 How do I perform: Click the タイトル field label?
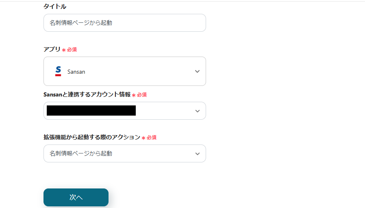click(x=55, y=7)
